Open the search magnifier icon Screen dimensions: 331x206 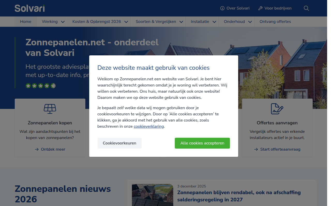pyautogui.click(x=306, y=8)
